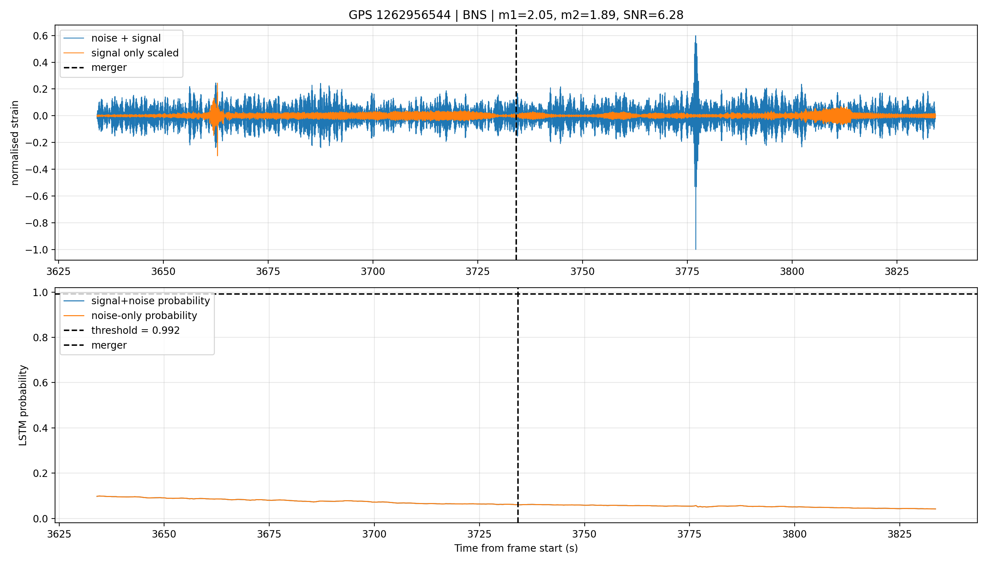Click the 'noise + signal' legend entry
This screenshot has width=988, height=564.
[x=121, y=38]
